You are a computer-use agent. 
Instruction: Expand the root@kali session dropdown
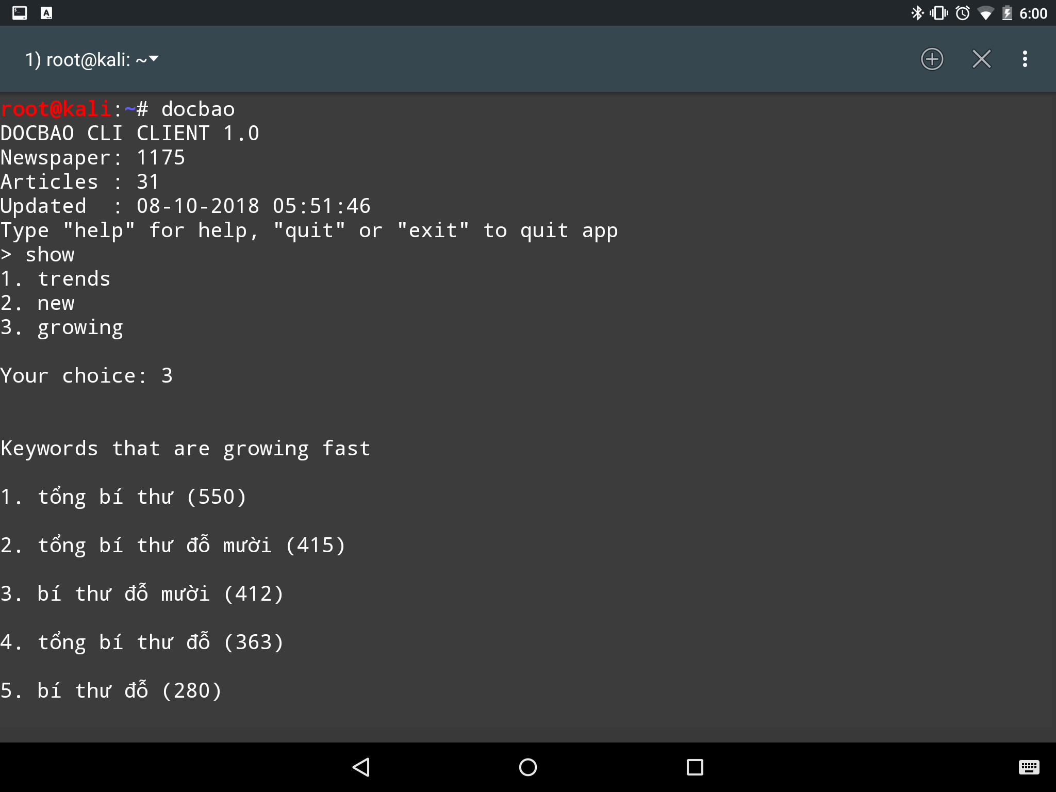coord(93,60)
